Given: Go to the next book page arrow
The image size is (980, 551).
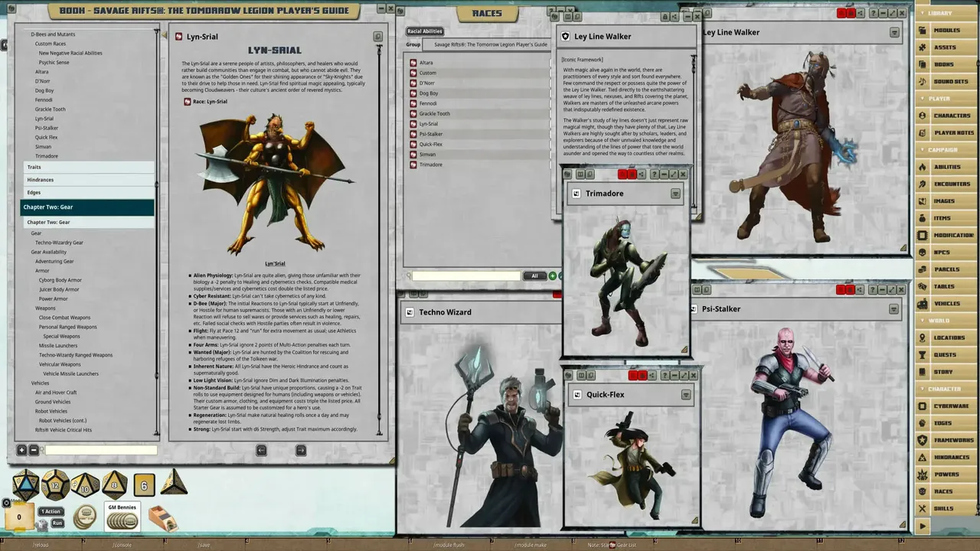Looking at the screenshot, I should tap(301, 450).
